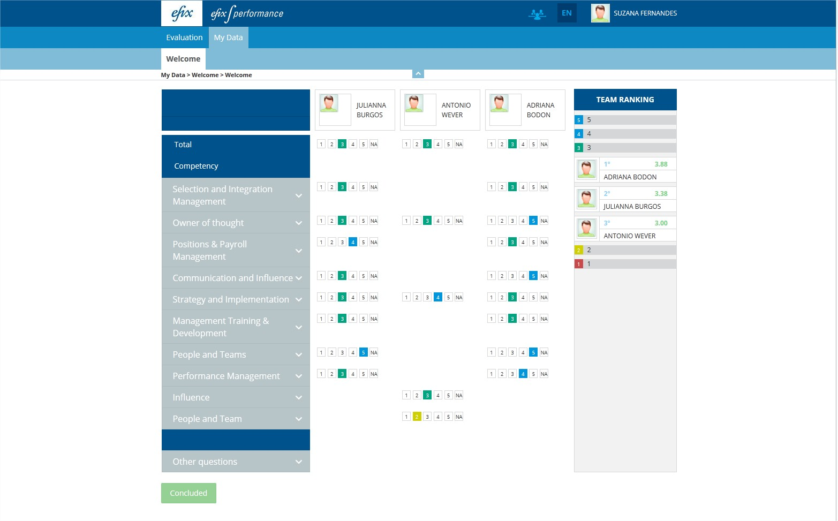Image resolution: width=838 pixels, height=521 pixels.
Task: Click the red rating 1 legend swatch
Action: point(578,263)
